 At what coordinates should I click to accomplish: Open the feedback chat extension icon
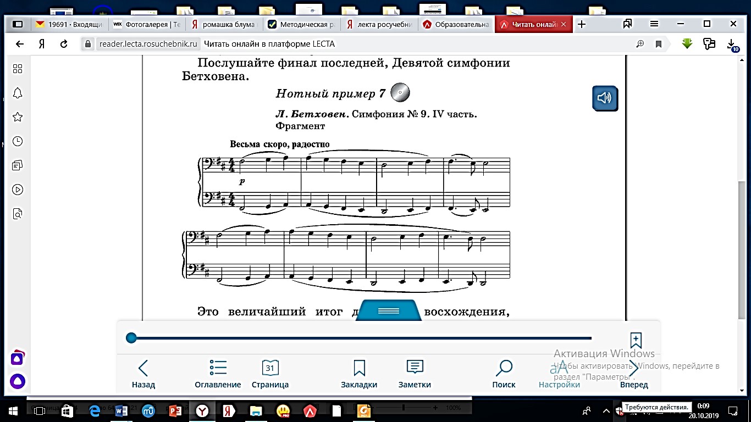point(709,44)
